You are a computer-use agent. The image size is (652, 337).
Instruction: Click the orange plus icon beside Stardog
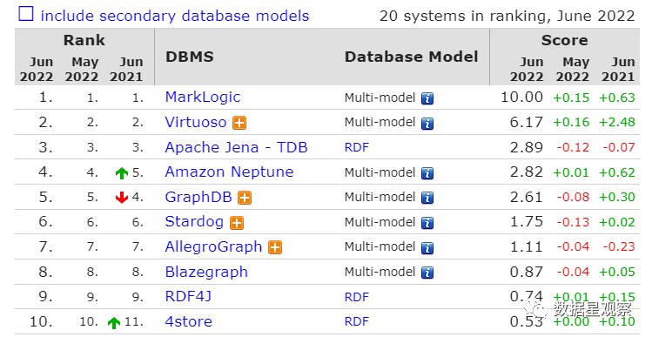click(237, 223)
